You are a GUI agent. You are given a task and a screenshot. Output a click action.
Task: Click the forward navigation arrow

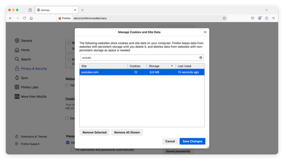pos(17,18)
